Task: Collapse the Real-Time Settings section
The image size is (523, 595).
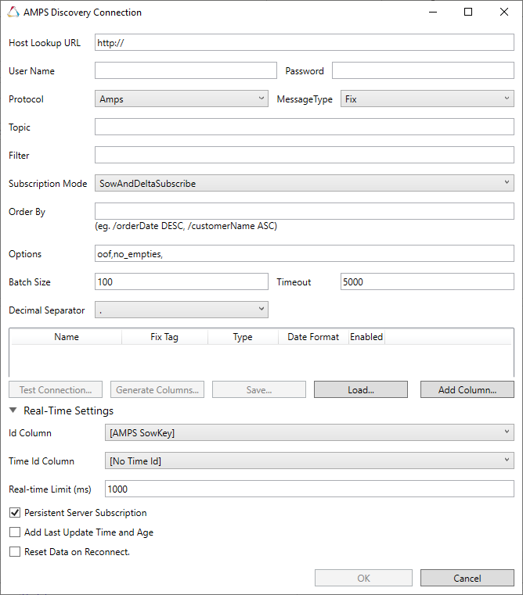Action: click(14, 410)
